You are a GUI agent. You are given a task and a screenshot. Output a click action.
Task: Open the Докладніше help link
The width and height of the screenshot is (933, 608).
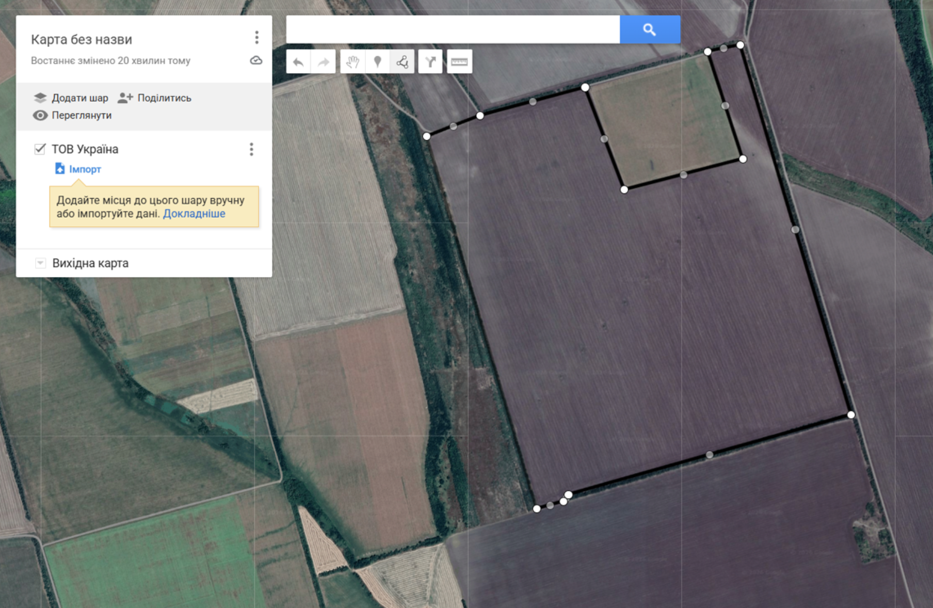194,214
